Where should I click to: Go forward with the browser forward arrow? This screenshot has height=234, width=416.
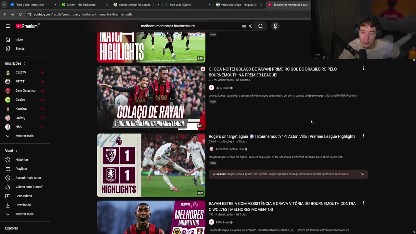(12, 14)
